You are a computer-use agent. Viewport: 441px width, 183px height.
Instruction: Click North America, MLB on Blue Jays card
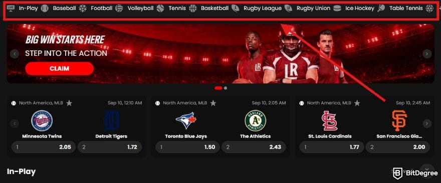tap(185, 103)
